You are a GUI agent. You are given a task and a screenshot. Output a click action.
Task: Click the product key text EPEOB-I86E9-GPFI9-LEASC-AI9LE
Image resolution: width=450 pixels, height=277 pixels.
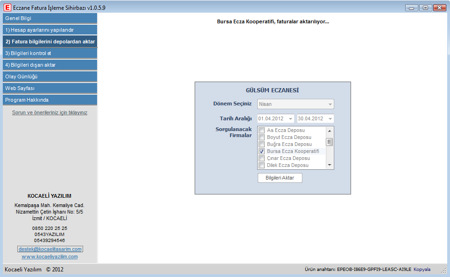[x=374, y=269]
